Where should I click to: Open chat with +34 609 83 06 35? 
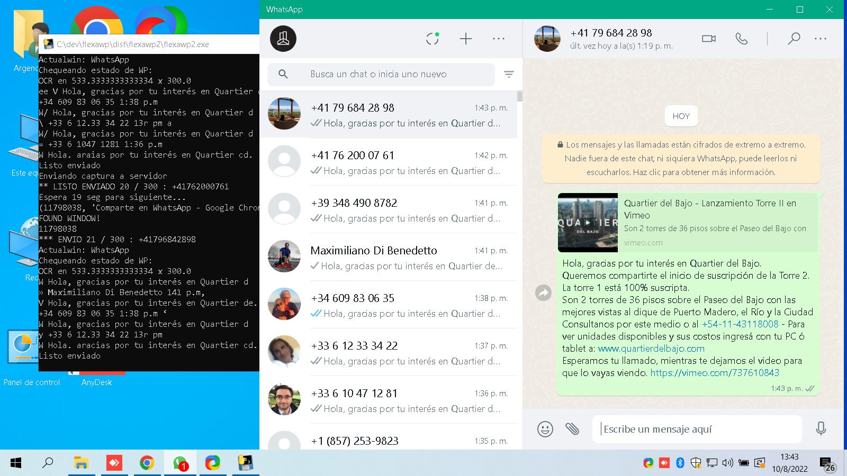[x=388, y=305]
